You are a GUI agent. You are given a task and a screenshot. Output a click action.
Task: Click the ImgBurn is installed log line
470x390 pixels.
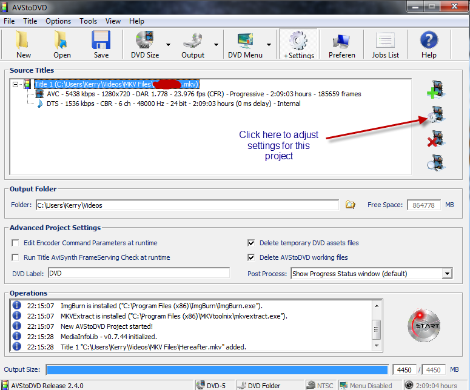tap(161, 306)
